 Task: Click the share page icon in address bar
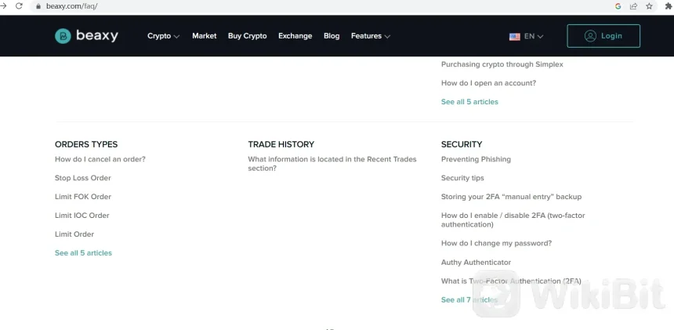(633, 5)
